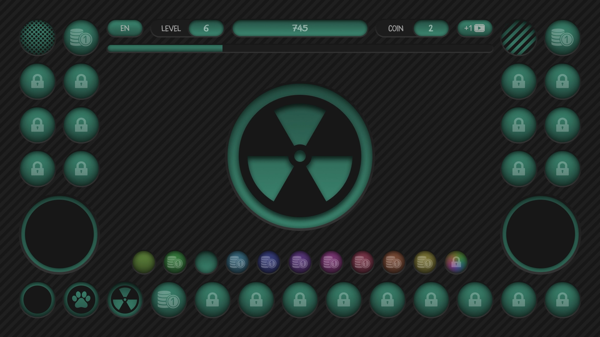Viewport: 600px width, 337px height.
Task: Buy the yellow coin color swatch
Action: pos(425,262)
